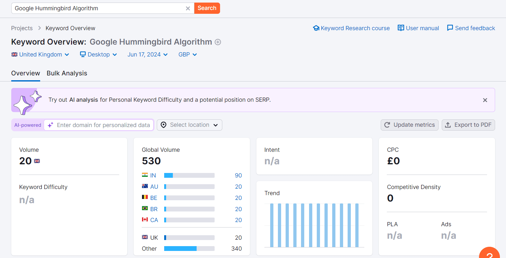Click the Canada flag icon
506x258 pixels.
145,219
